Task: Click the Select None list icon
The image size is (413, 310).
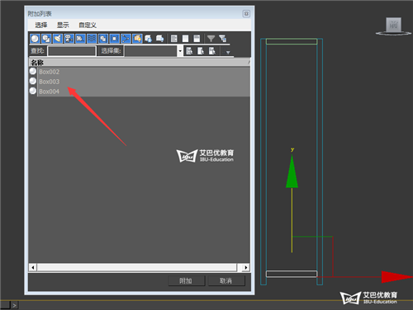Action: click(185, 39)
